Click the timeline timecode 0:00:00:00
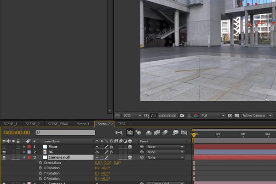The width and height of the screenshot is (276, 184). (x=17, y=132)
